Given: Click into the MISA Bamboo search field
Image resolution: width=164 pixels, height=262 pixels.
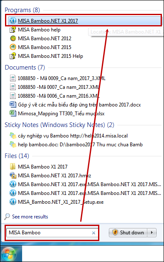Looking at the screenshot, I should (x=49, y=233).
